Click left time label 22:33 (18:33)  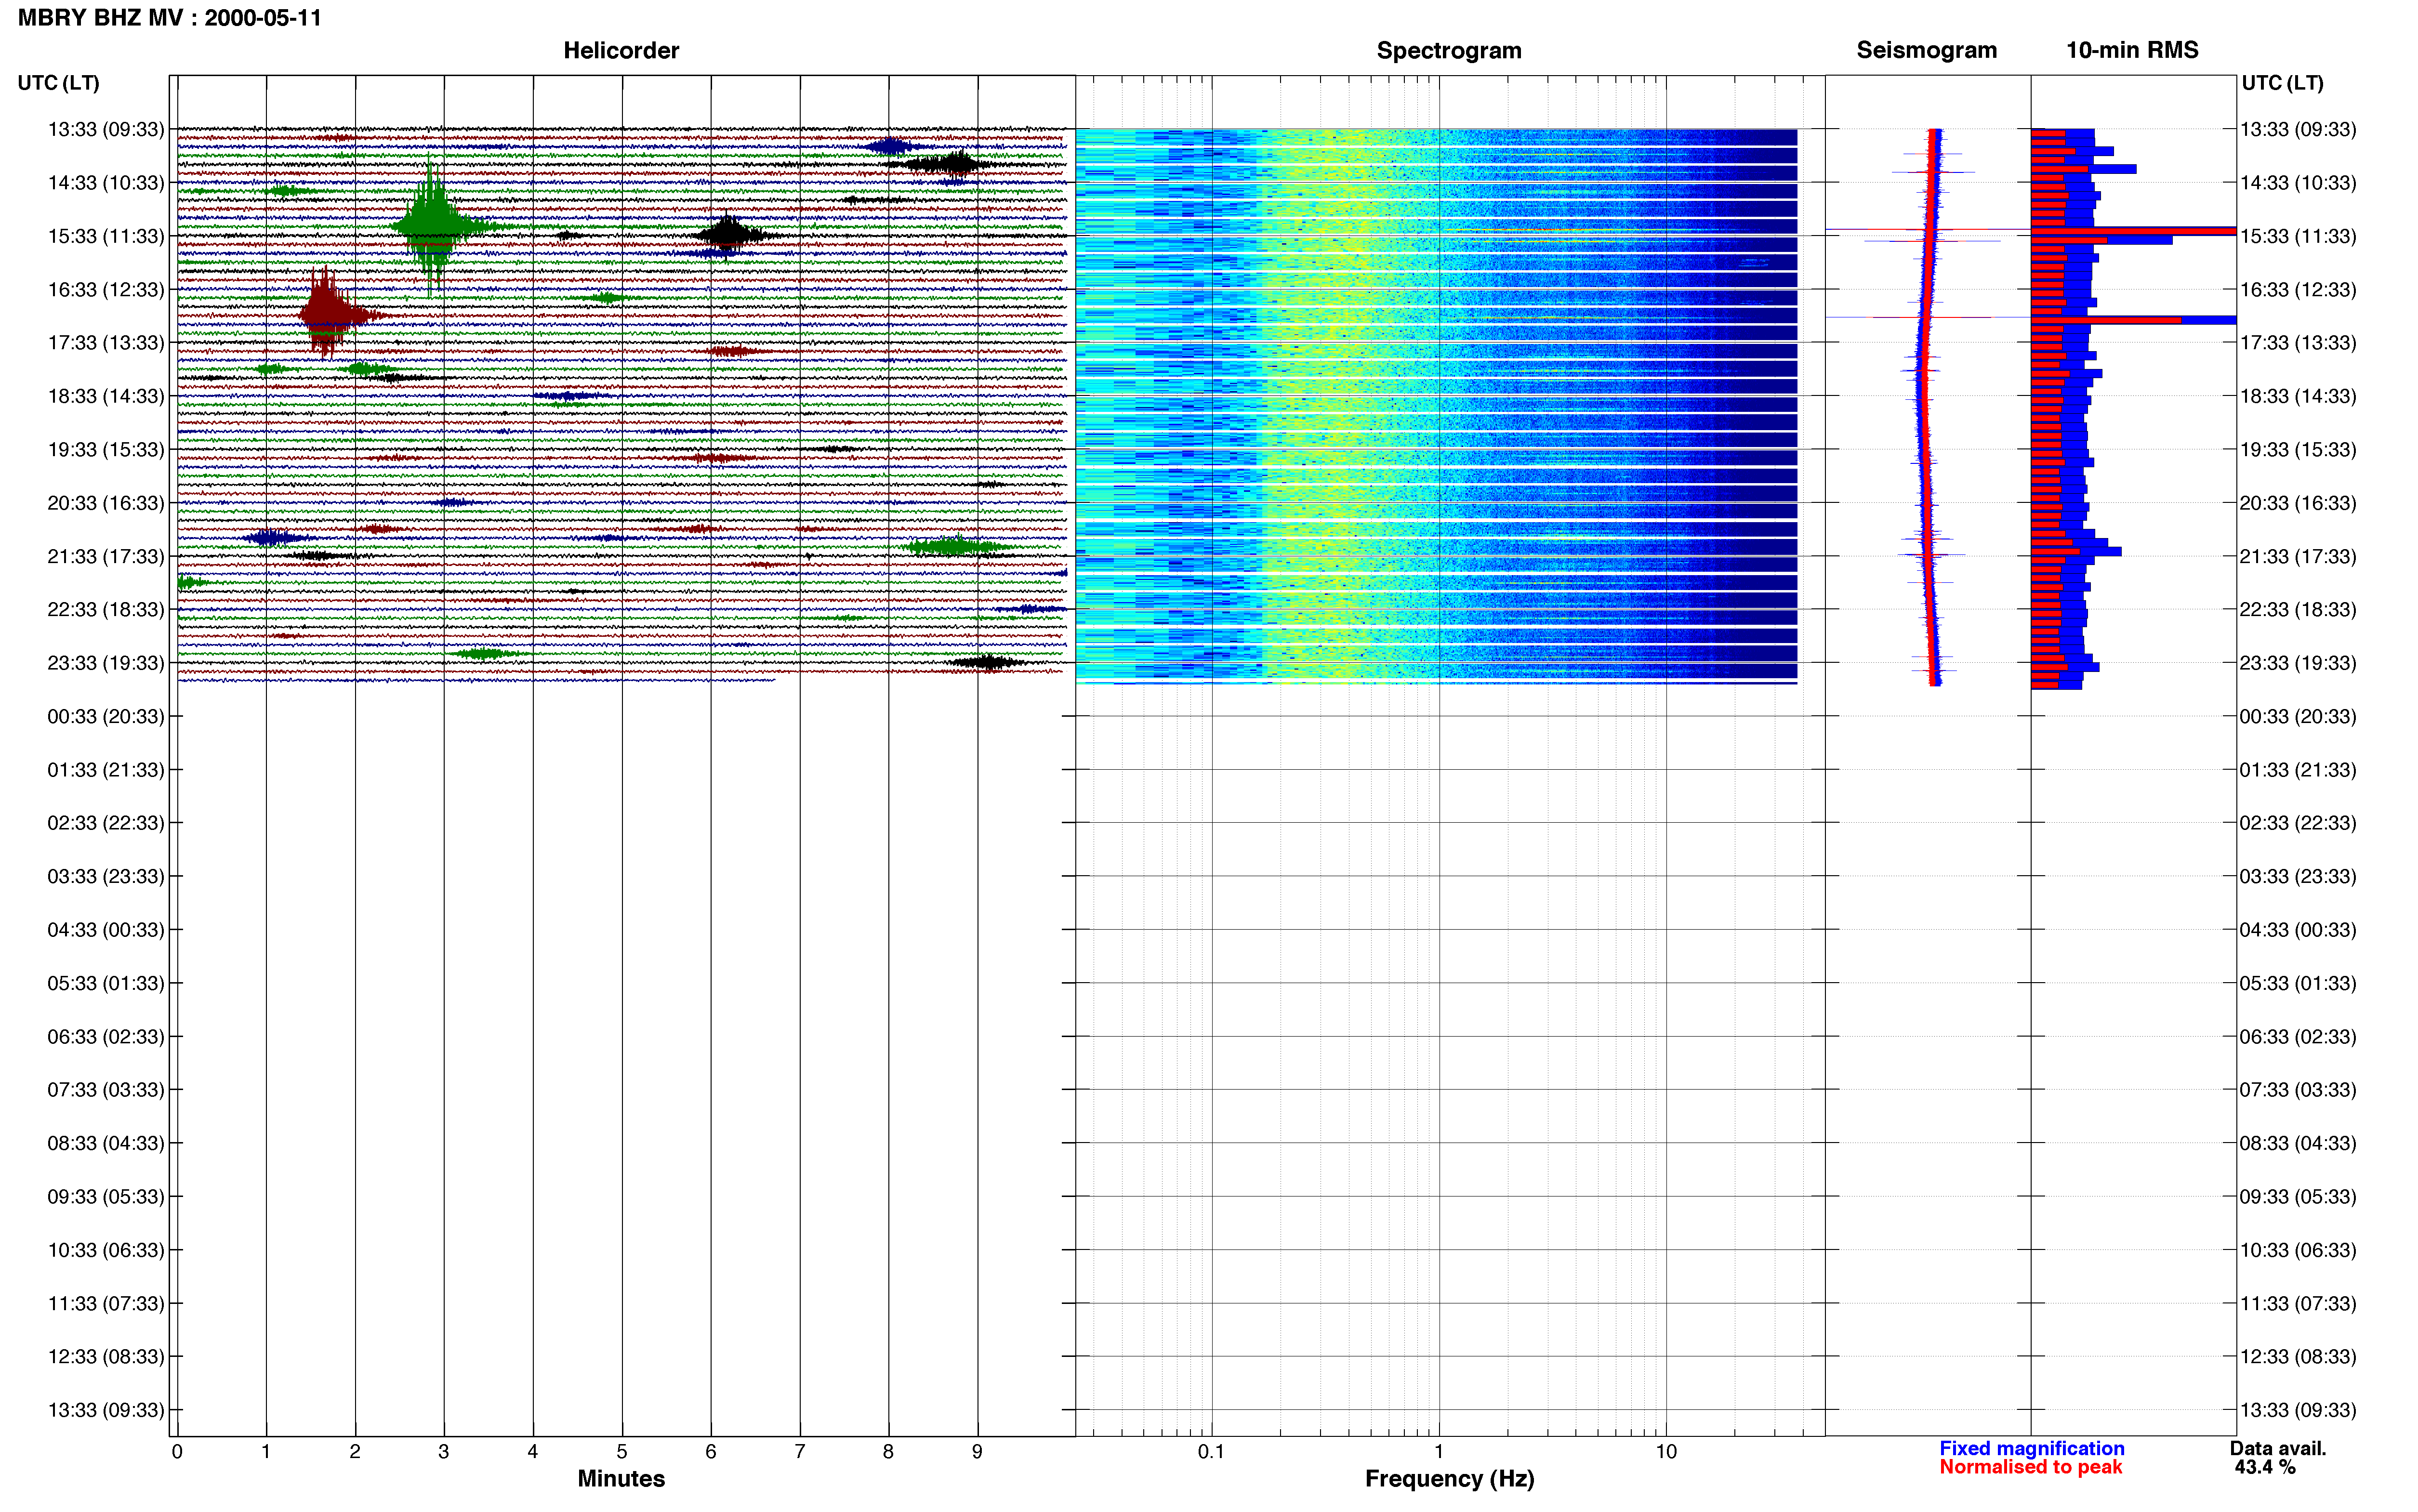click(106, 610)
